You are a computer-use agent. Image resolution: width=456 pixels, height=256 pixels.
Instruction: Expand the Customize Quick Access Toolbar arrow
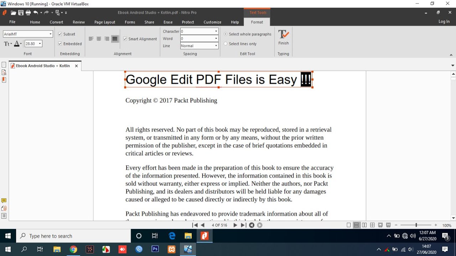(66, 13)
